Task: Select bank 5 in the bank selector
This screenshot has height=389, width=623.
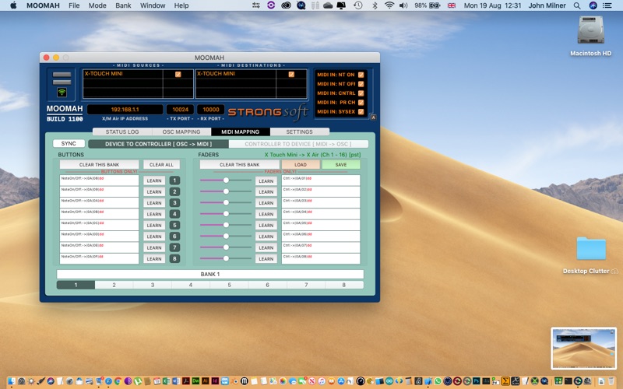Action: click(x=230, y=286)
